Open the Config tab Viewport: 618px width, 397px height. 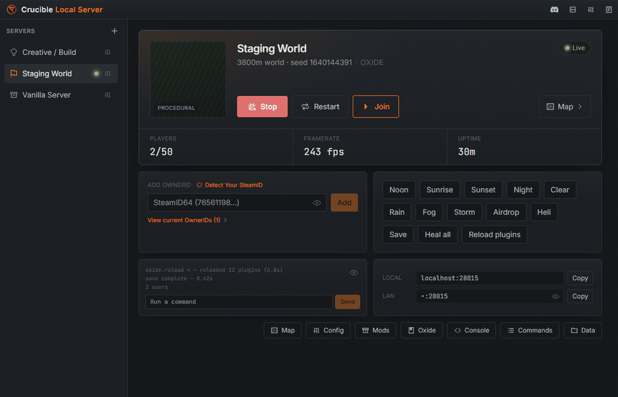[x=328, y=330]
